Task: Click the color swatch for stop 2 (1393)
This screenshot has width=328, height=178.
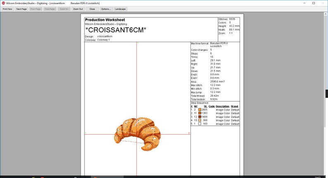Action: [x=200, y=113]
